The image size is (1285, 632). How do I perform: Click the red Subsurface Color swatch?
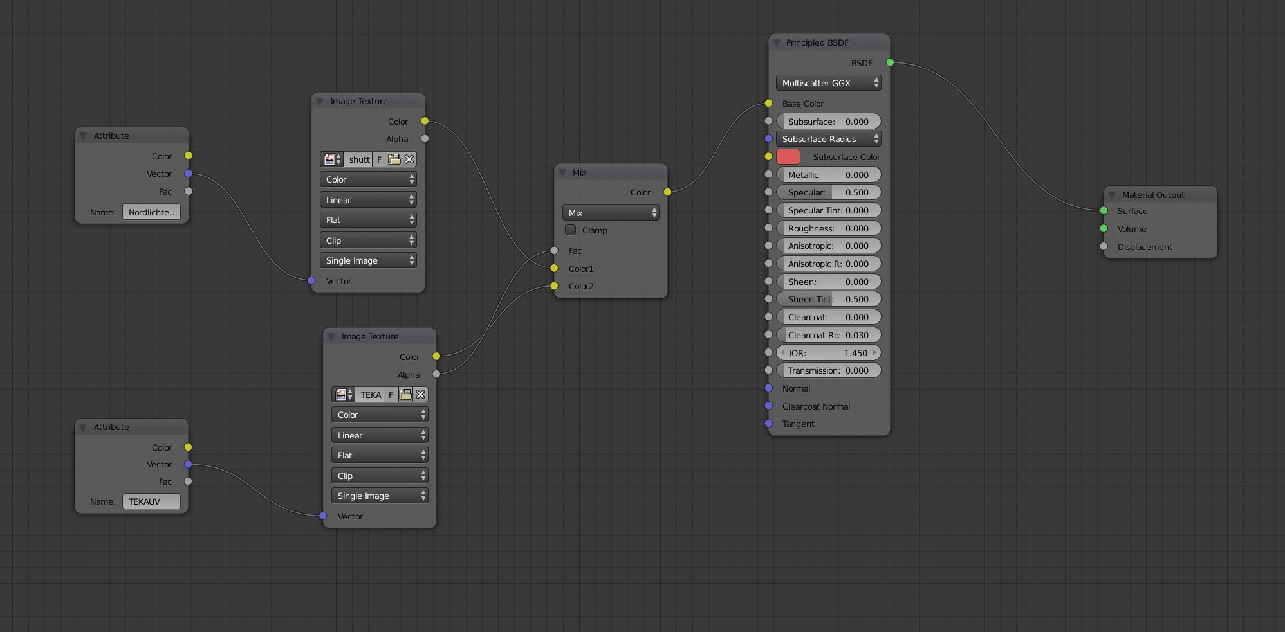point(788,157)
